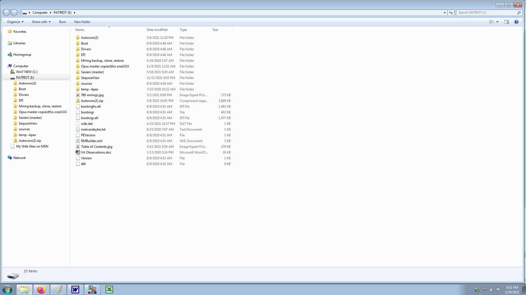Select the Boot folder icon in file list
The height and width of the screenshot is (295, 526).
pyautogui.click(x=78, y=43)
